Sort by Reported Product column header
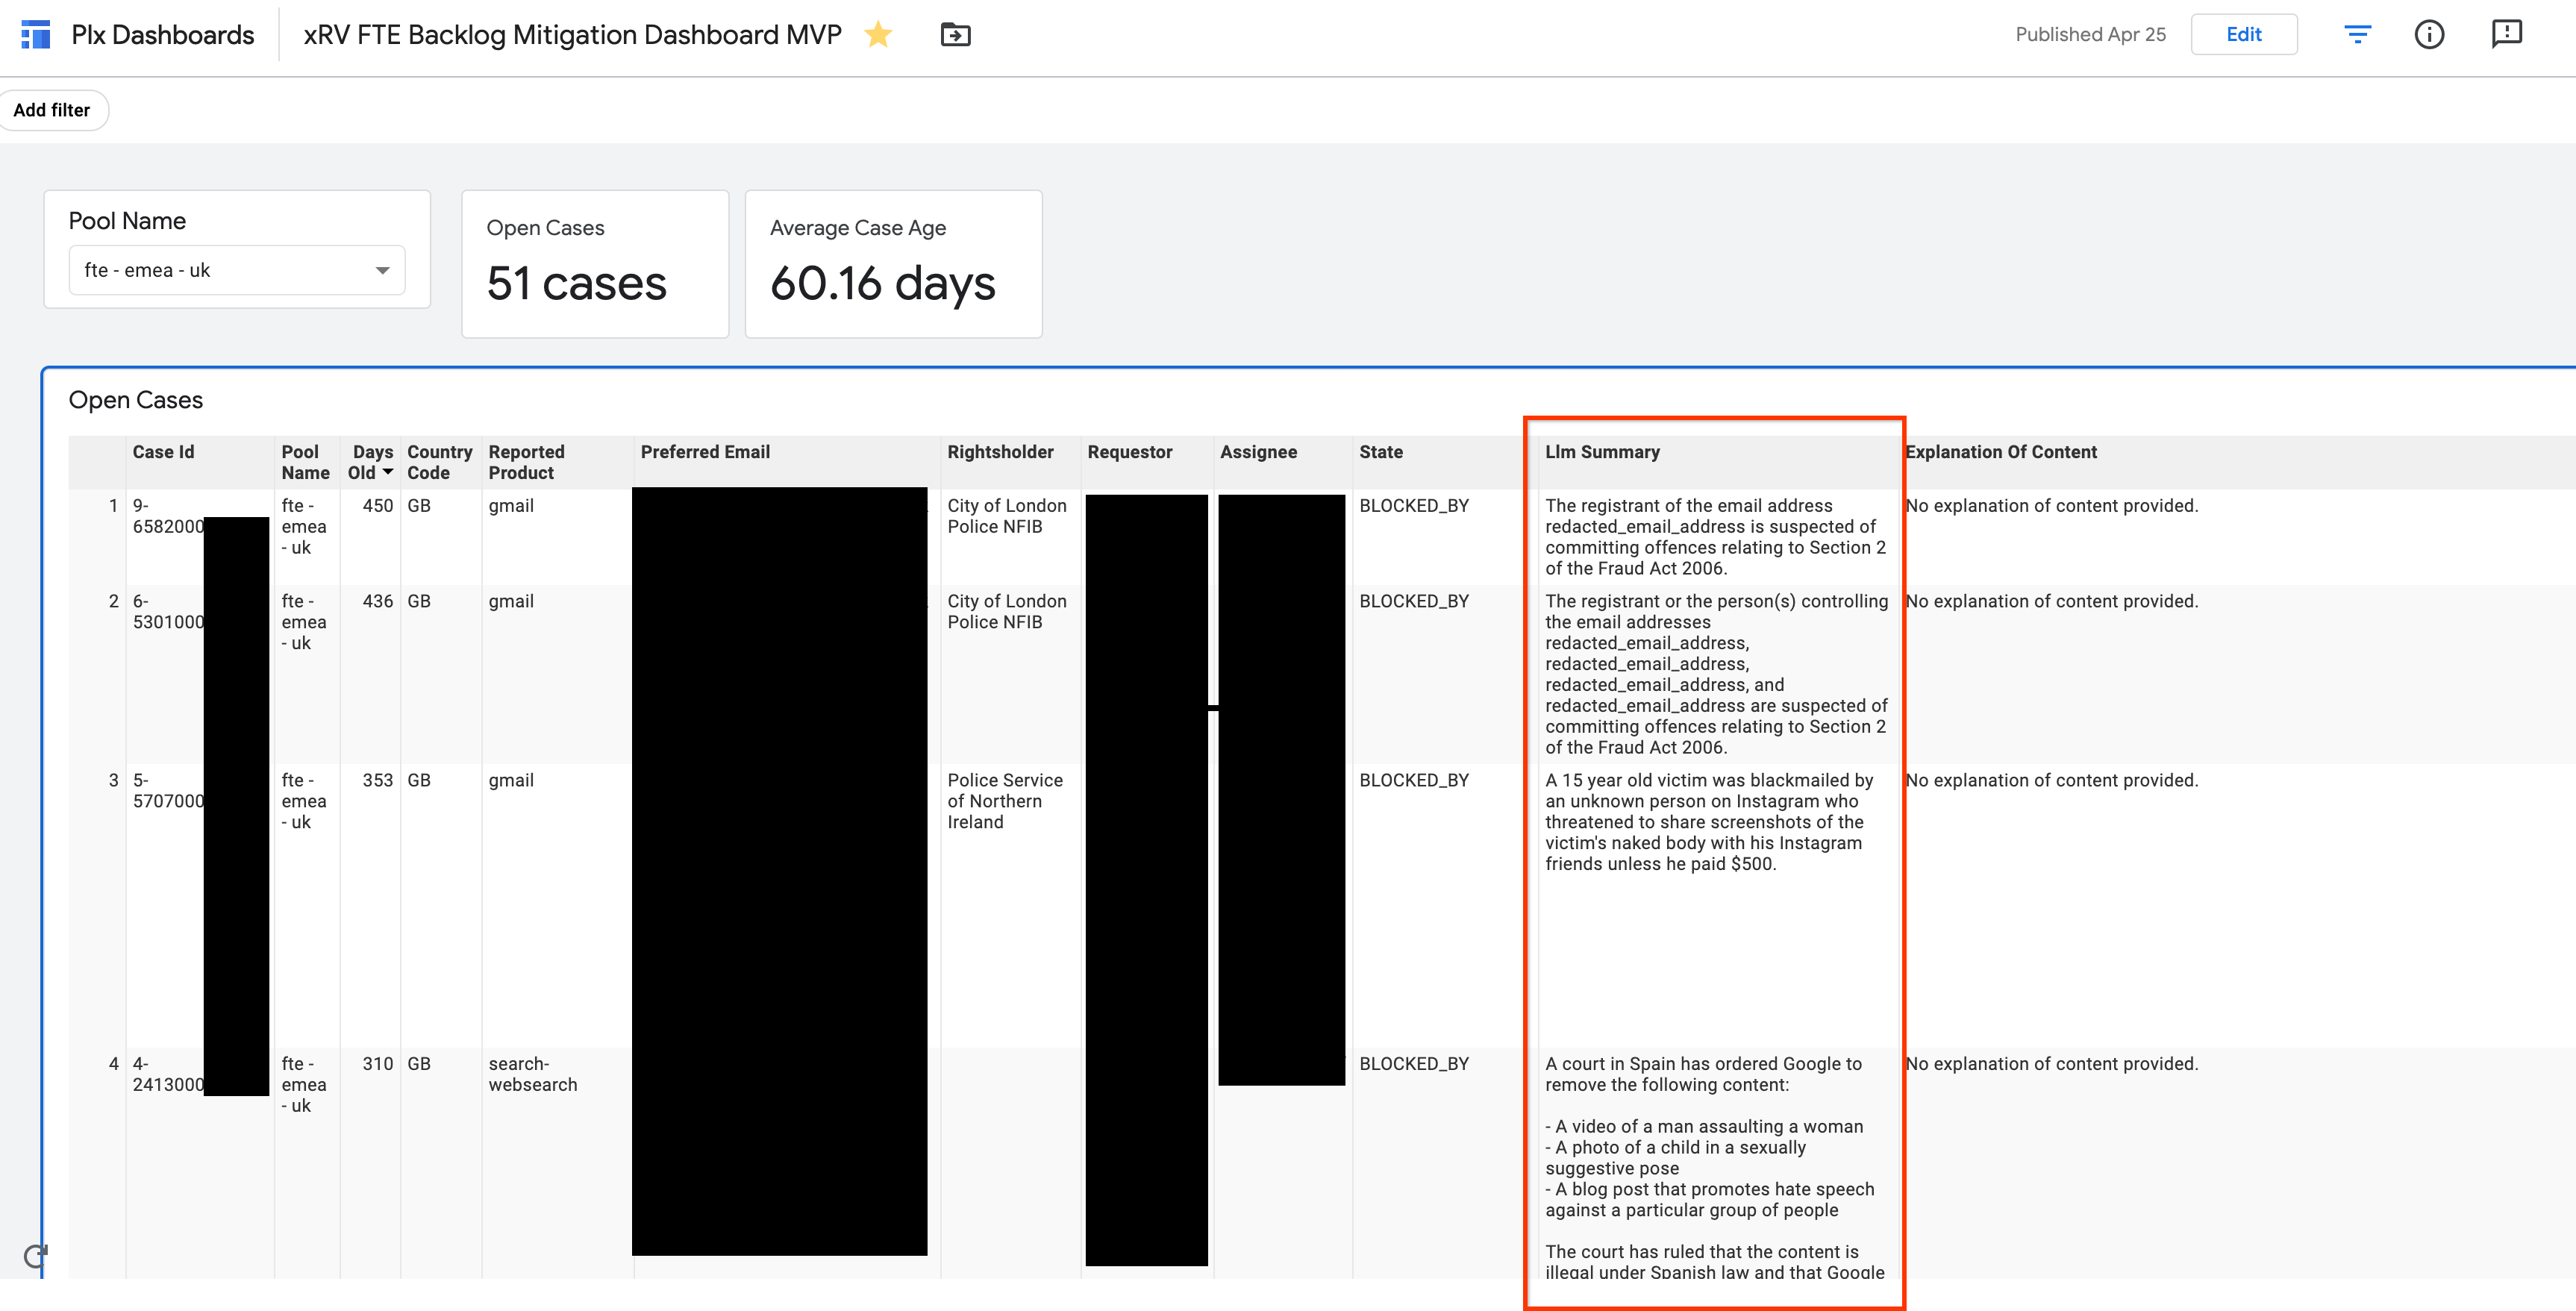The height and width of the screenshot is (1311, 2576). click(526, 462)
